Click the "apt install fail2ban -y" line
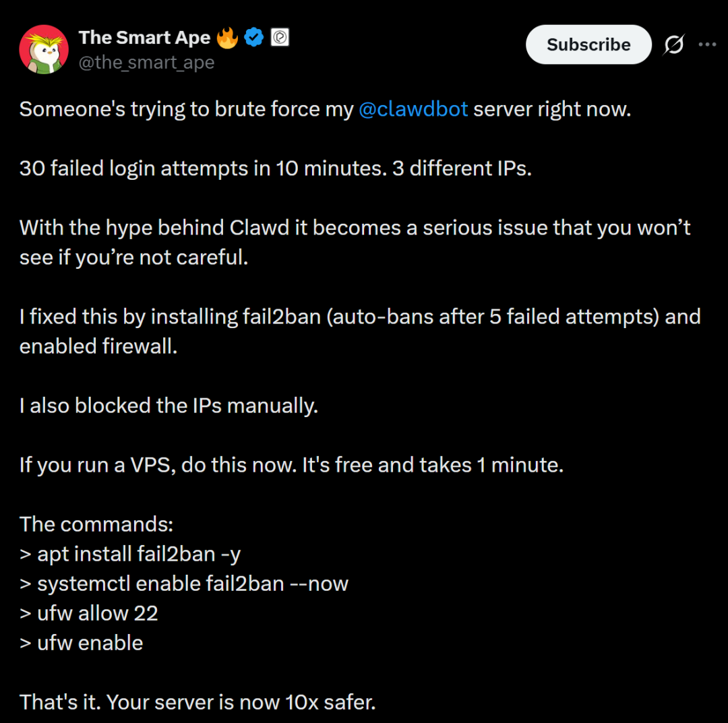Viewport: 728px width, 723px height. coord(130,554)
